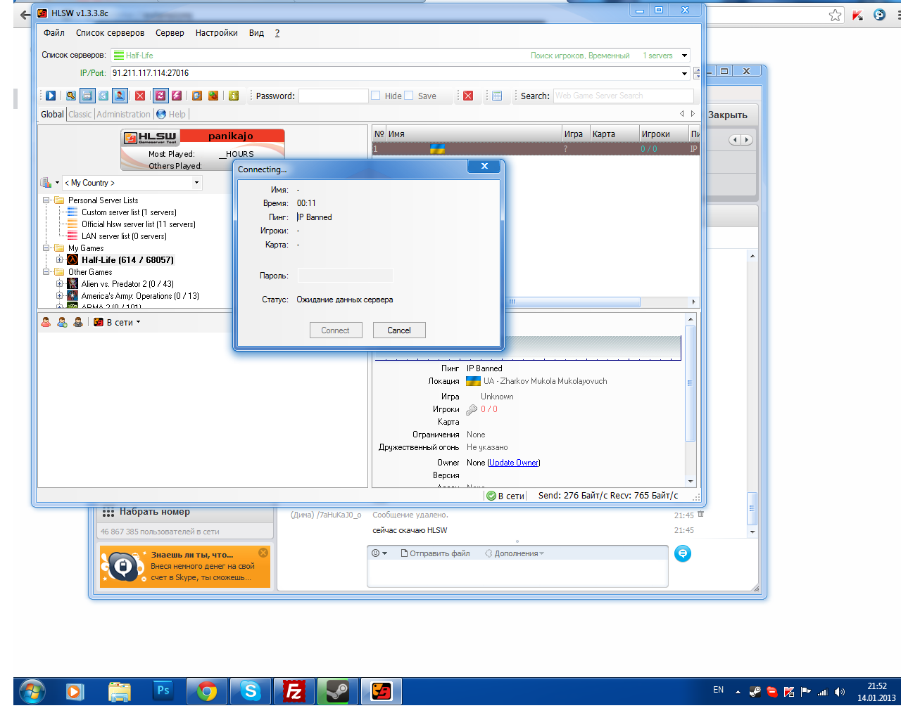Image resolution: width=901 pixels, height=720 pixels.
Task: Toggle the Hide password checkbox
Action: tap(376, 96)
